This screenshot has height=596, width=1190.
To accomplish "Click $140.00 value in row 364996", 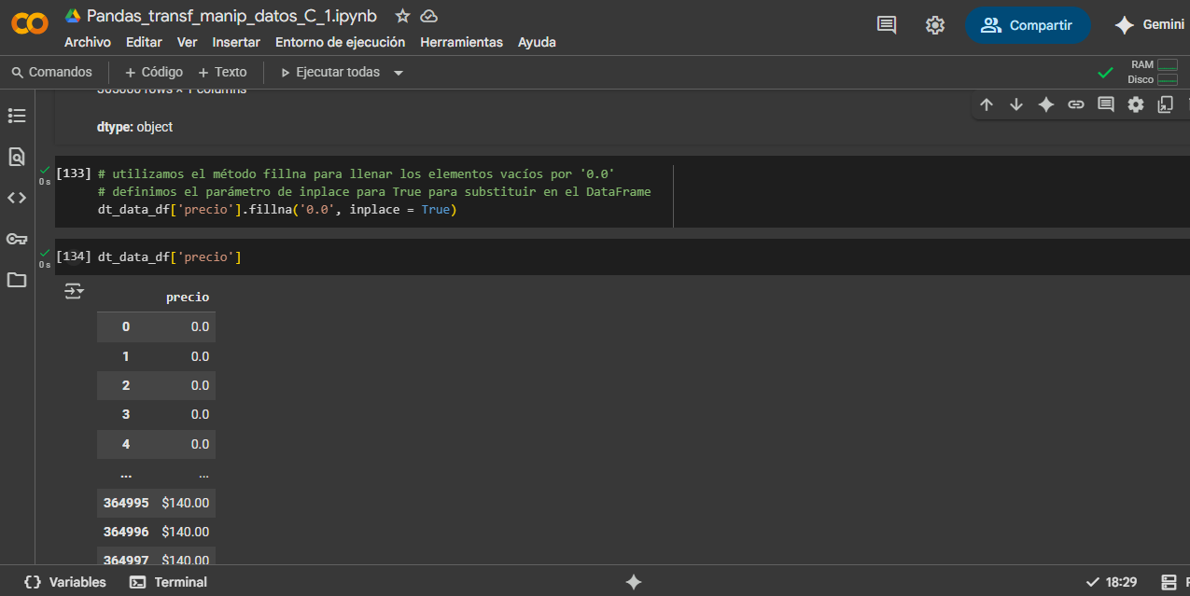I will (186, 532).
